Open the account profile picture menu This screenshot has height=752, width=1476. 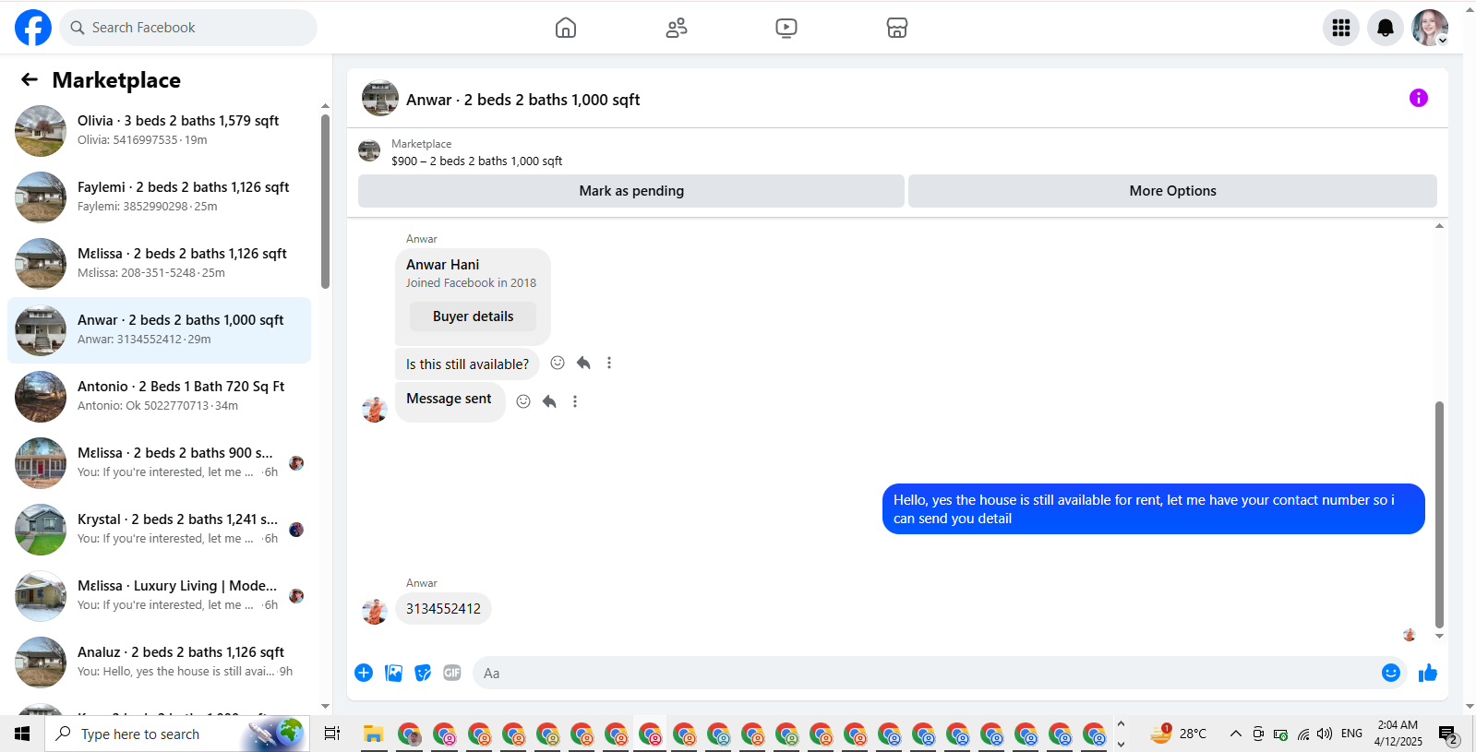(1430, 28)
